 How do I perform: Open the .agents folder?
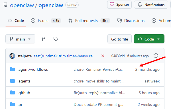coord(24,81)
